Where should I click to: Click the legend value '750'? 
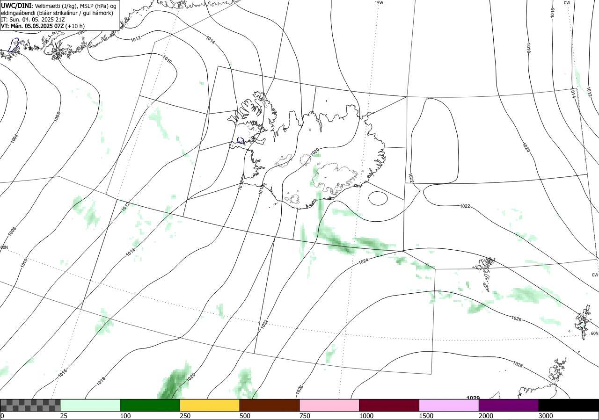305,416
